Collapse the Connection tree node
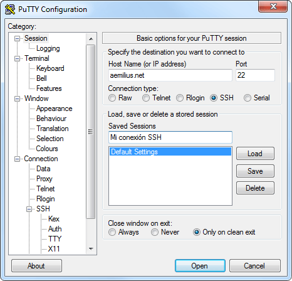 (17, 159)
